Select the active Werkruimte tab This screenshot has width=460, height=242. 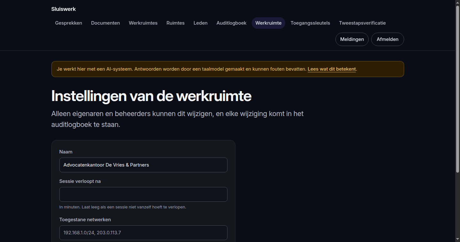click(x=268, y=23)
